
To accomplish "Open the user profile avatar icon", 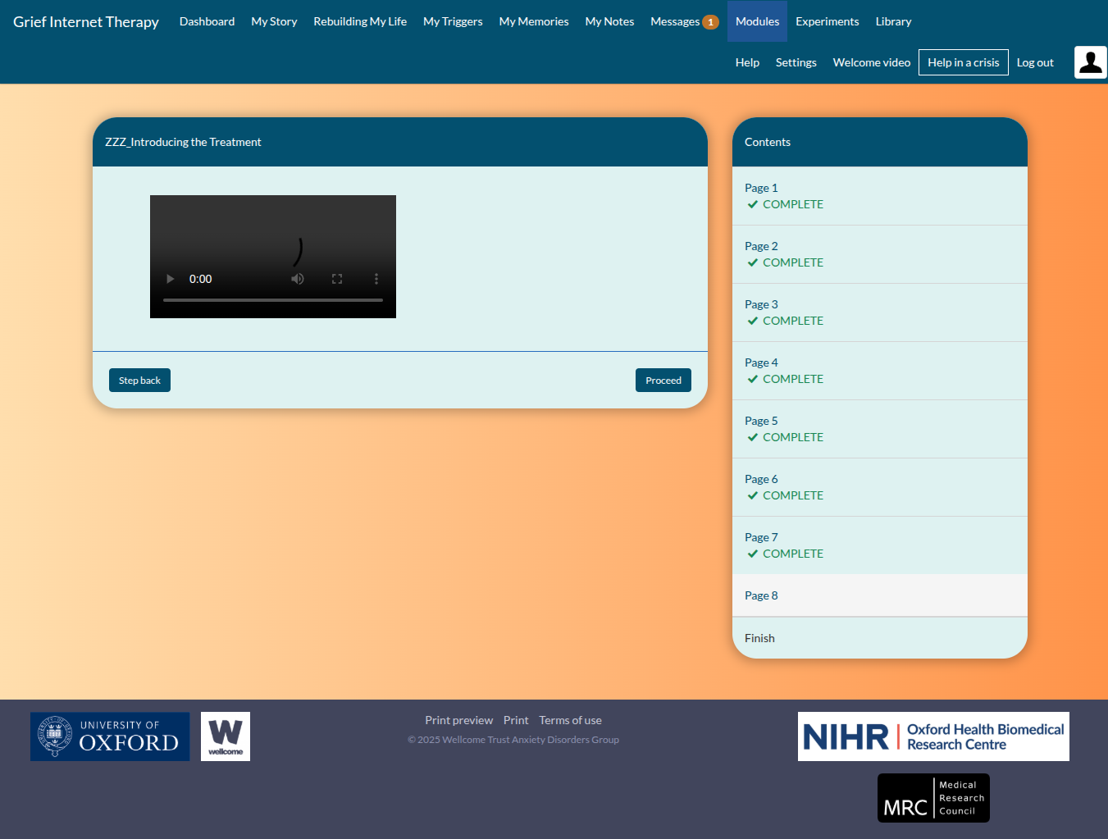I will (1090, 62).
